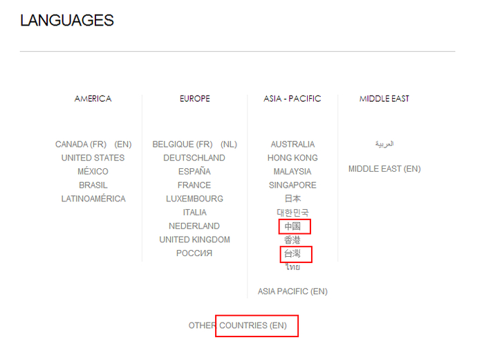The height and width of the screenshot is (342, 484).
Task: Choose the 中国 link
Action: [x=292, y=226]
